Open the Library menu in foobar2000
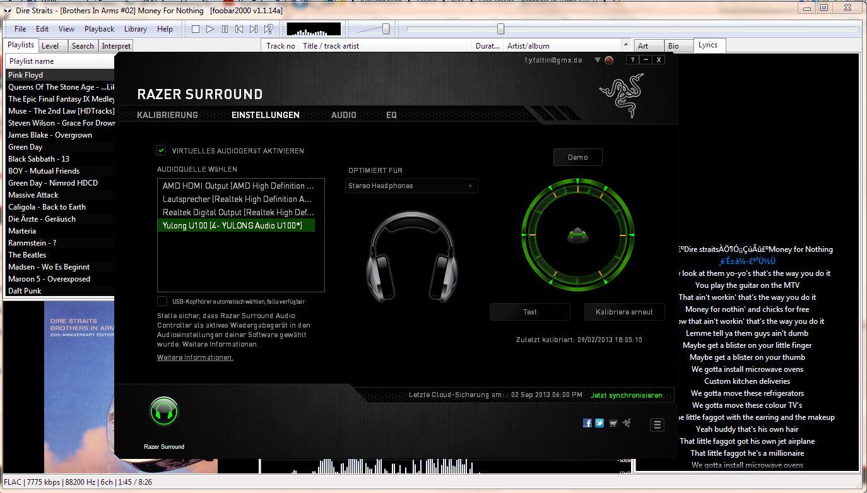The height and width of the screenshot is (493, 867). pos(136,29)
